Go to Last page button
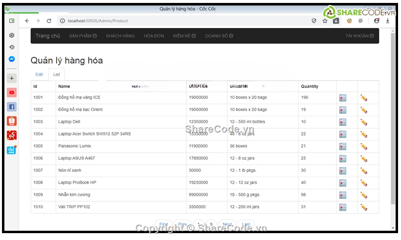Viewport: 401px width, 240px height. tap(246, 224)
